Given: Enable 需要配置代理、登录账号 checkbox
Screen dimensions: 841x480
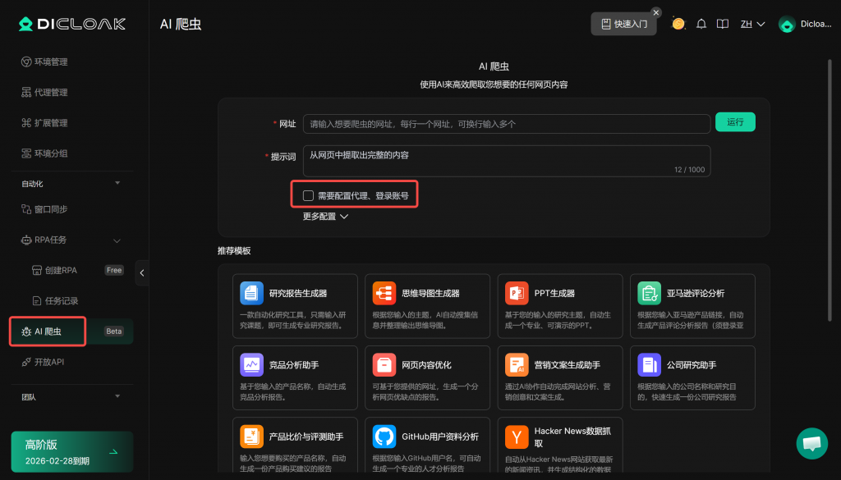Looking at the screenshot, I should point(308,195).
